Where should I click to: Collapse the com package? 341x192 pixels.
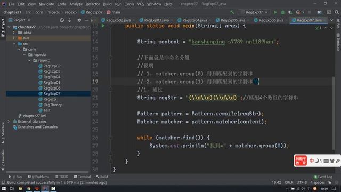click(19, 49)
